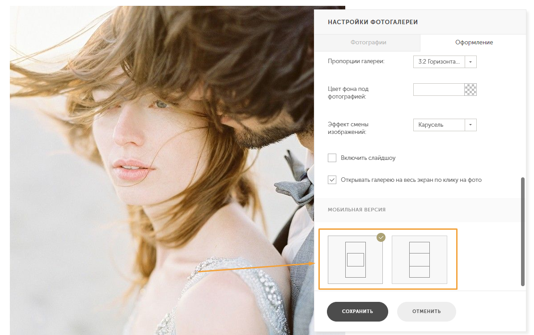Viewport: 534px width, 335px height.
Task: Click the Отменить button
Action: pyautogui.click(x=426, y=312)
